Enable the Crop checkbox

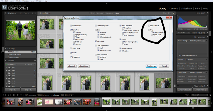click(x=149, y=30)
